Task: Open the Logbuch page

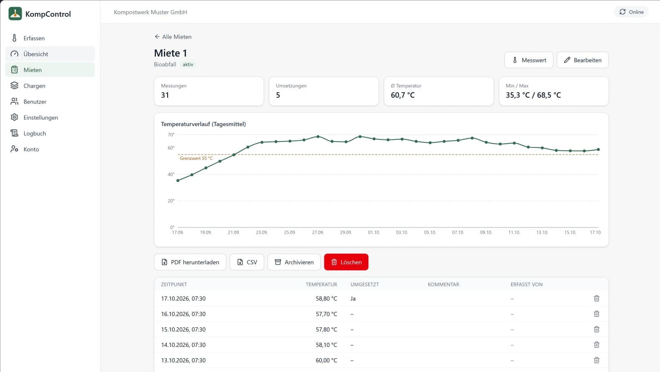Action: tap(50, 133)
